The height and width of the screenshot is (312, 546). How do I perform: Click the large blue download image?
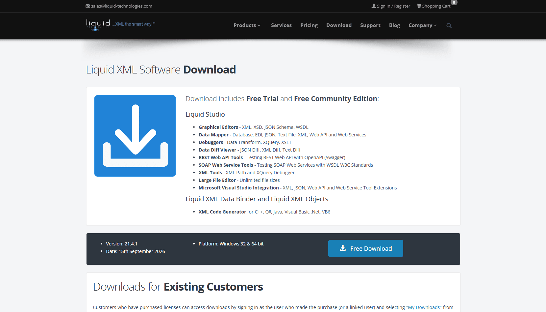135,136
